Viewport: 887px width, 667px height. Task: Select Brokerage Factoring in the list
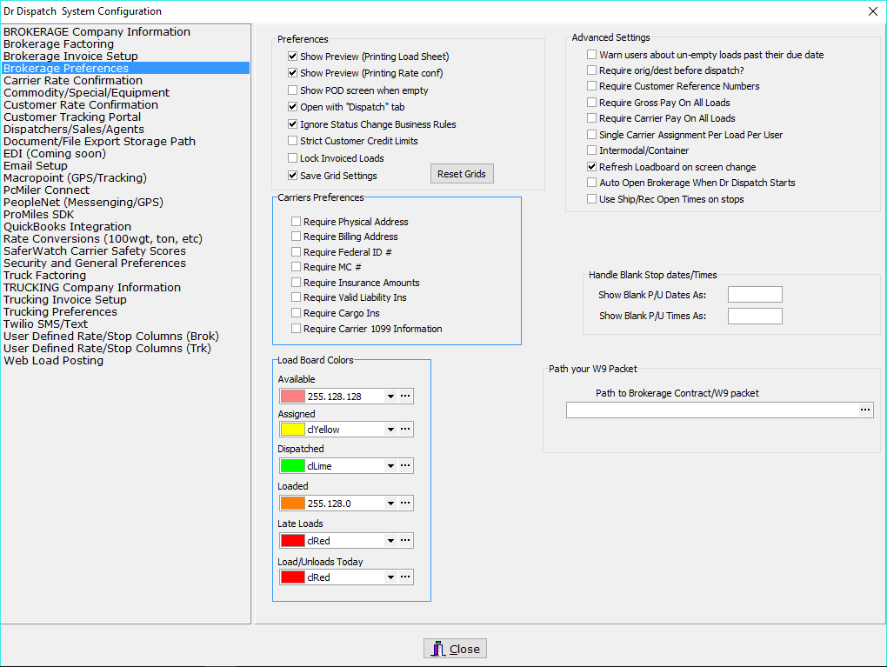tap(125, 43)
